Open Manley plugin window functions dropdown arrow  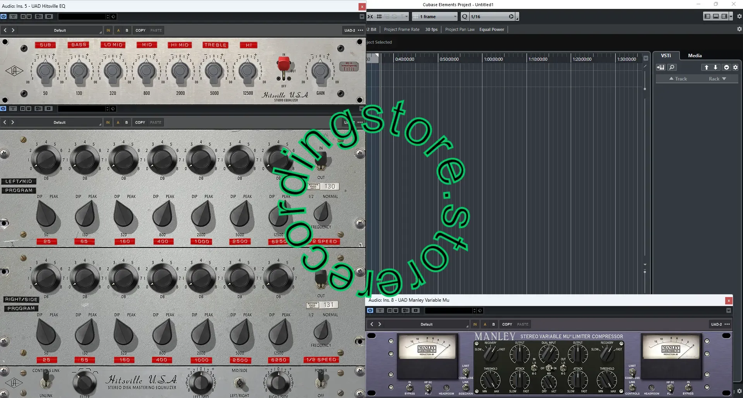[729, 311]
